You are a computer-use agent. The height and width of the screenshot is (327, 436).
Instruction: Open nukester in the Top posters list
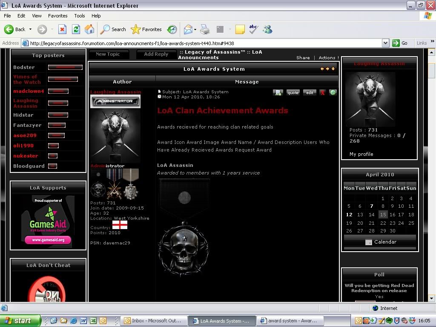26,156
